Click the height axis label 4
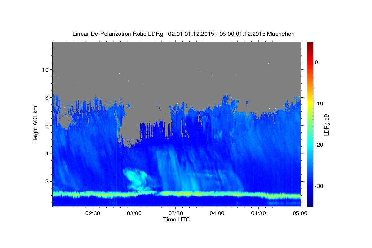This screenshot has width=372, height=248. pos(48,153)
